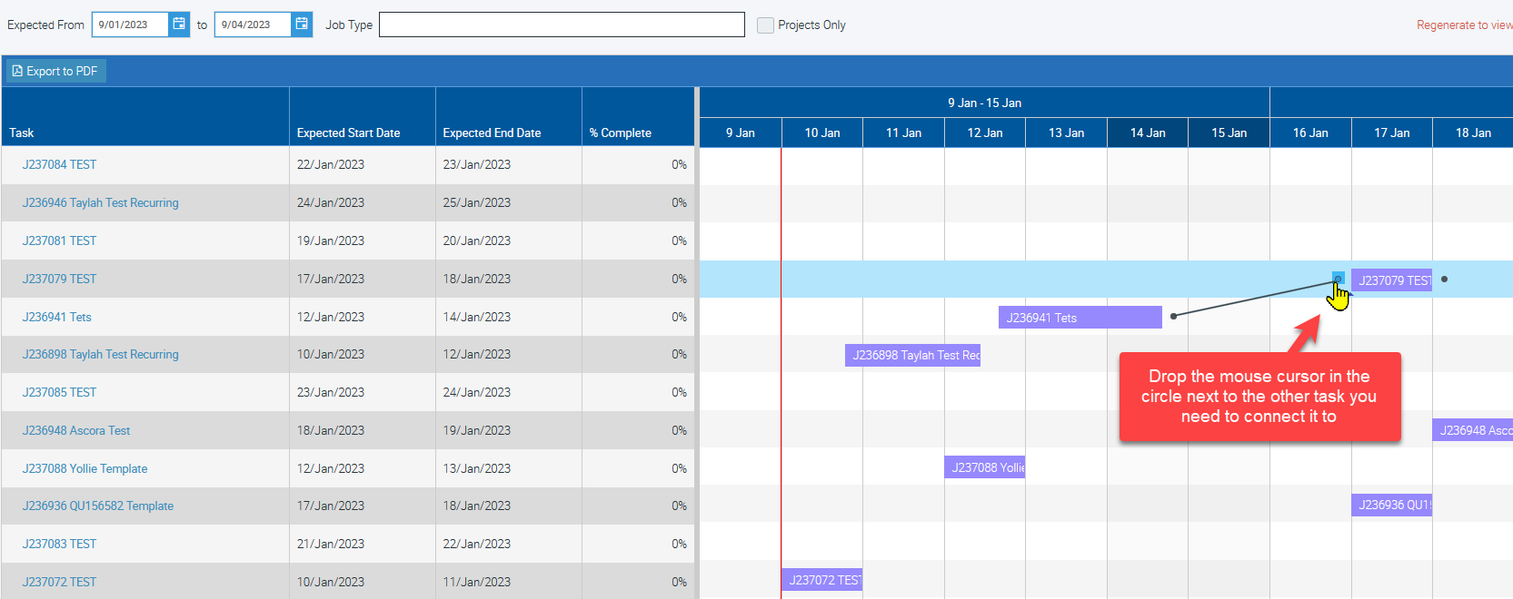
Task: Open the J237084 TEST task link
Action: (x=59, y=164)
